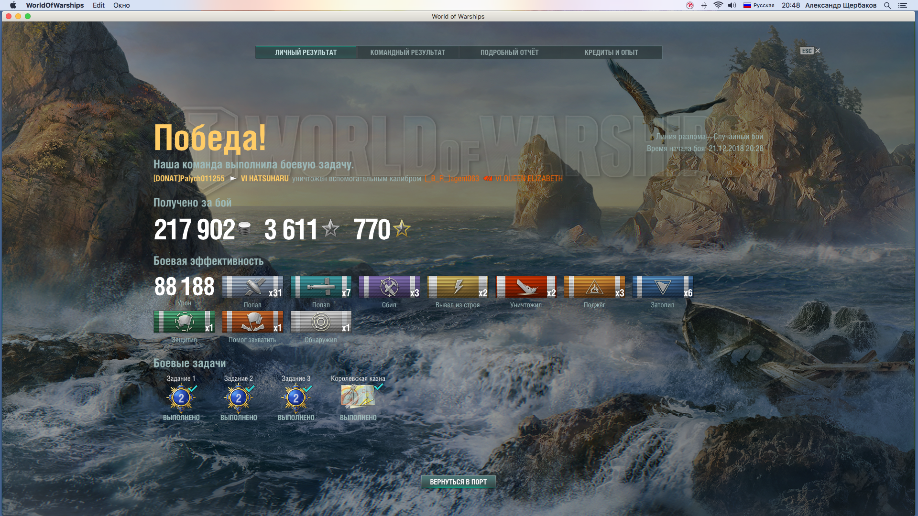Click torpedo hits ribbon x7

point(321,287)
